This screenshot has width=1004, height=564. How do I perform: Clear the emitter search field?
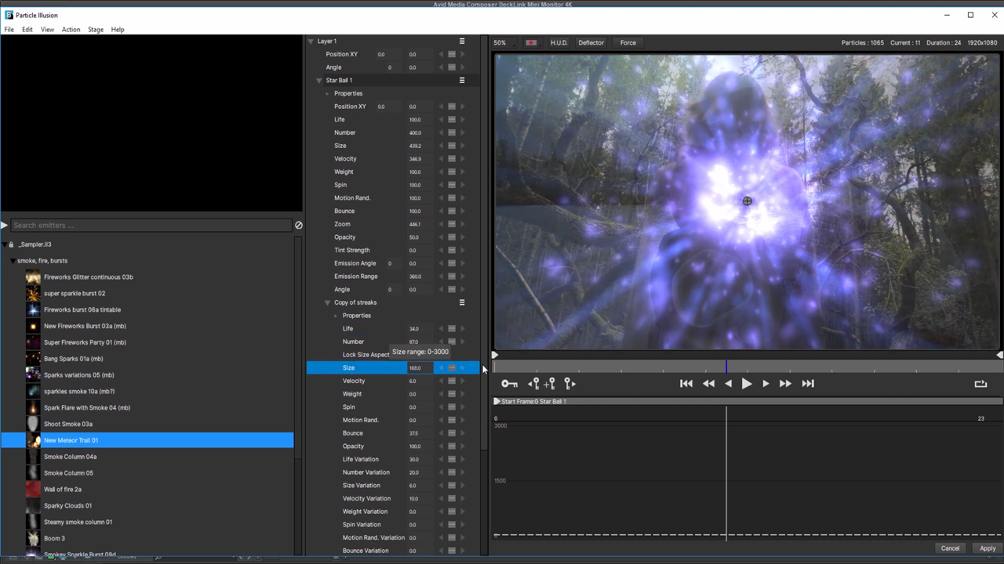coord(298,226)
